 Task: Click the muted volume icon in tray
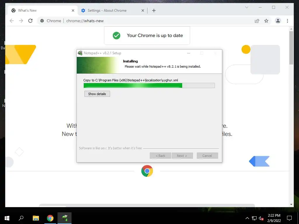click(261, 218)
